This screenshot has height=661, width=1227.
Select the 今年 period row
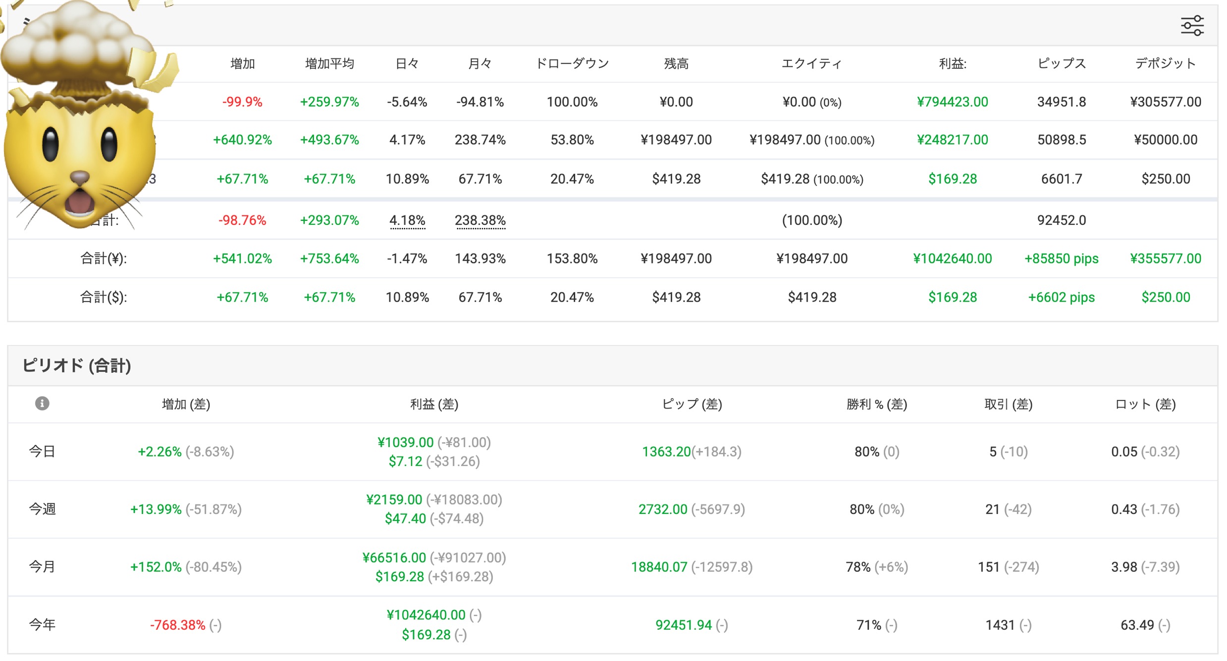click(613, 625)
